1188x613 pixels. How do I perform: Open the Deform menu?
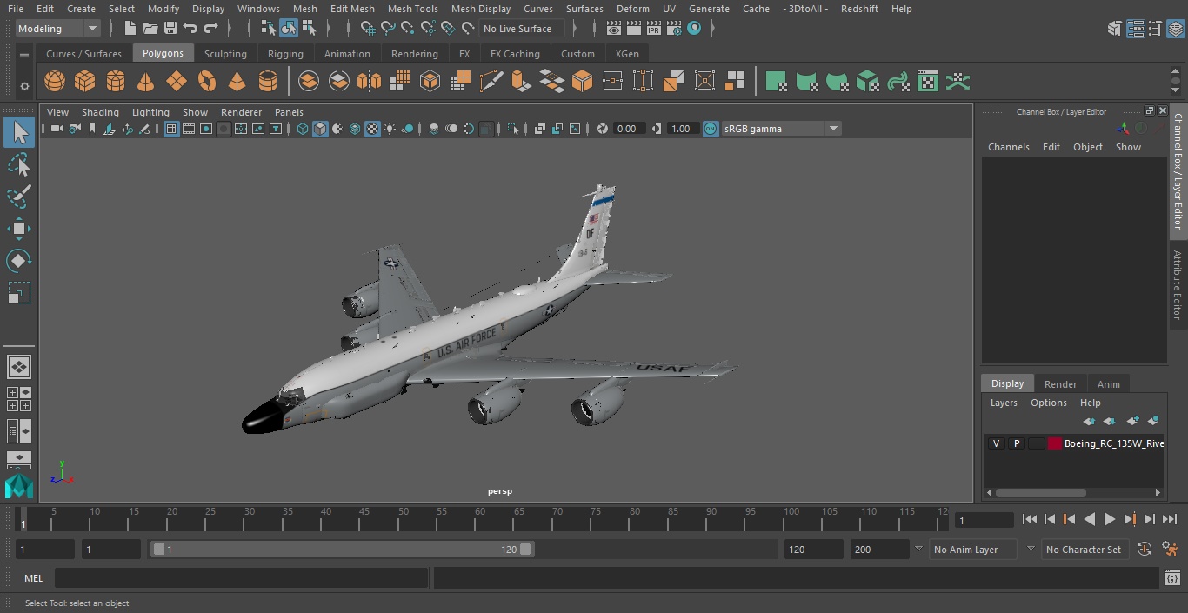pos(632,9)
